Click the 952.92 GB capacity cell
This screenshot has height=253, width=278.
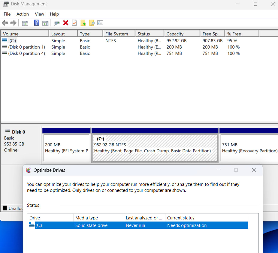pyautogui.click(x=177, y=40)
